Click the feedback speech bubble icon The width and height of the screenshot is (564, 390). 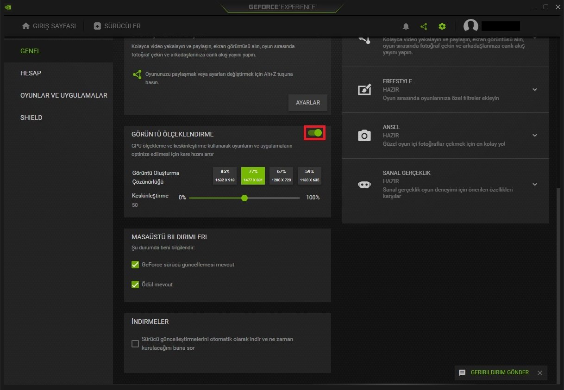[462, 372]
